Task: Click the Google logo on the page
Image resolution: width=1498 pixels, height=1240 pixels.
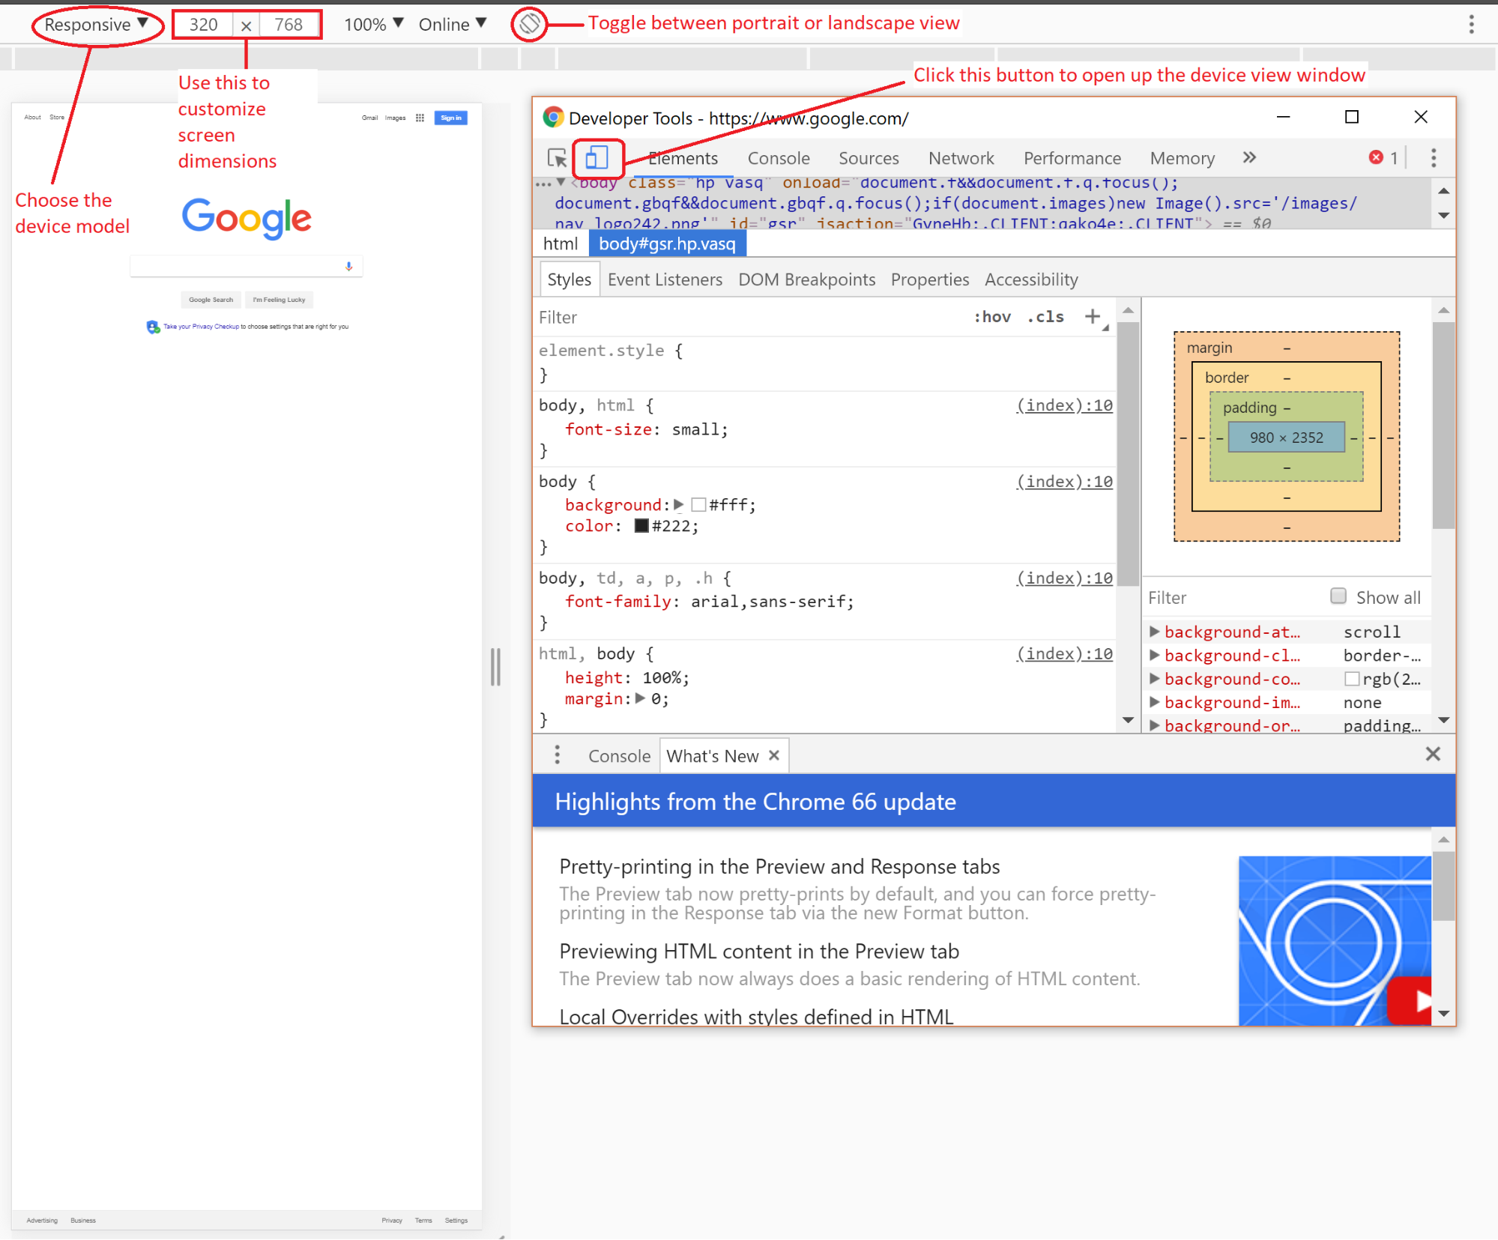Action: pyautogui.click(x=247, y=218)
